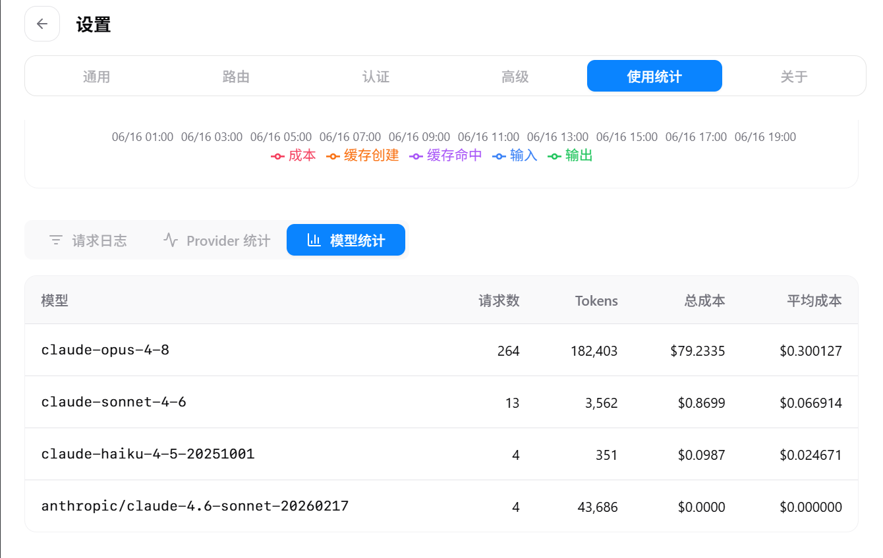Toggle the 输入 legend series
The height and width of the screenshot is (558, 883).
click(x=515, y=156)
